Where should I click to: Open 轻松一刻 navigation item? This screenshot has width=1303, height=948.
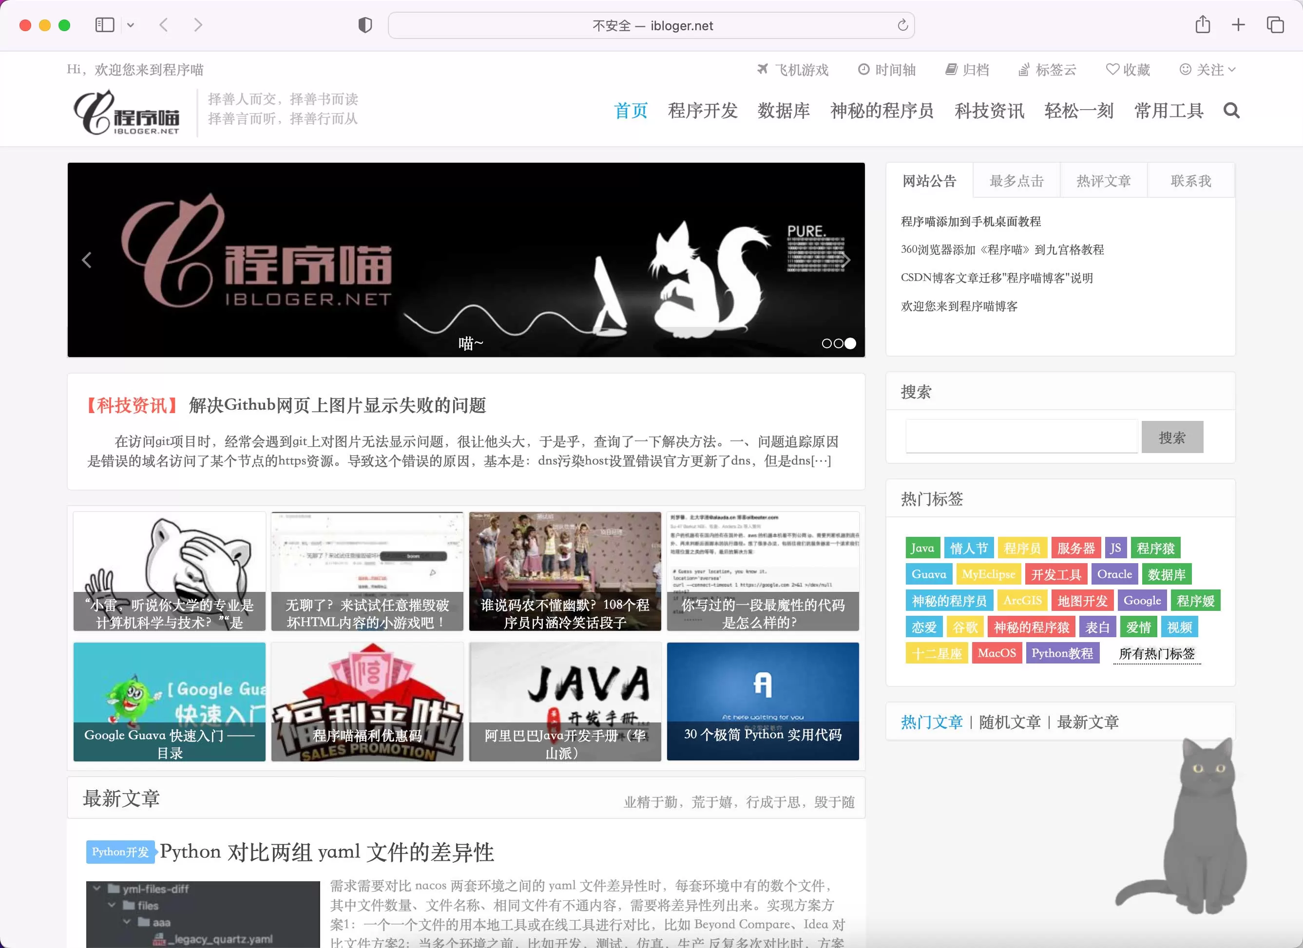(1078, 110)
